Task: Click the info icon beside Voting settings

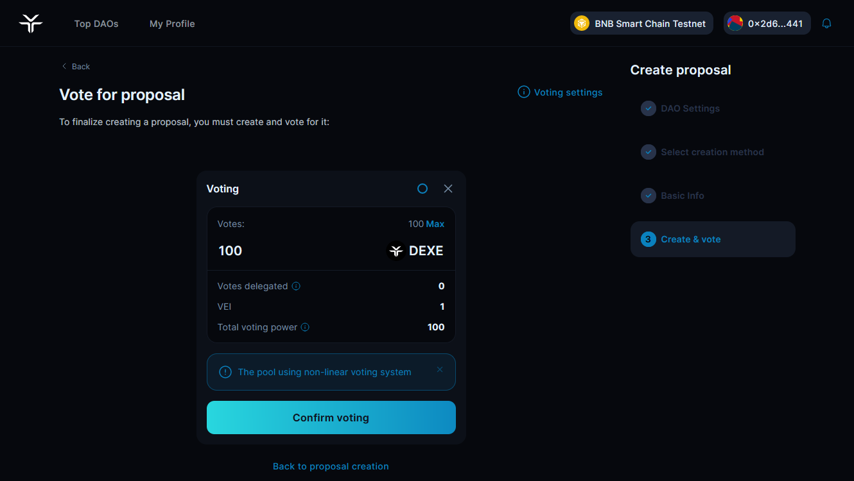Action: coord(524,92)
